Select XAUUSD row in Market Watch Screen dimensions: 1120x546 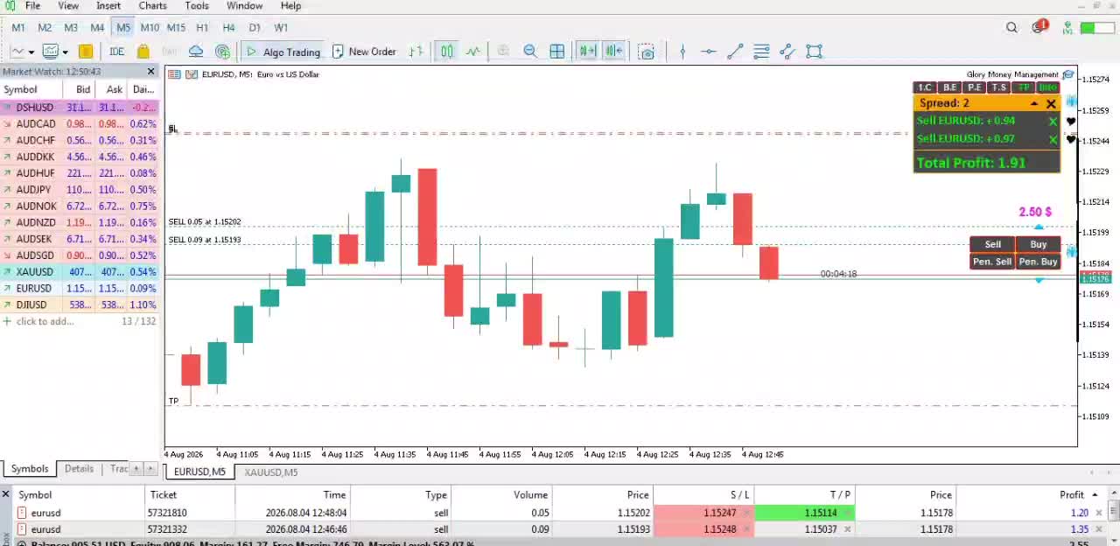pos(79,272)
